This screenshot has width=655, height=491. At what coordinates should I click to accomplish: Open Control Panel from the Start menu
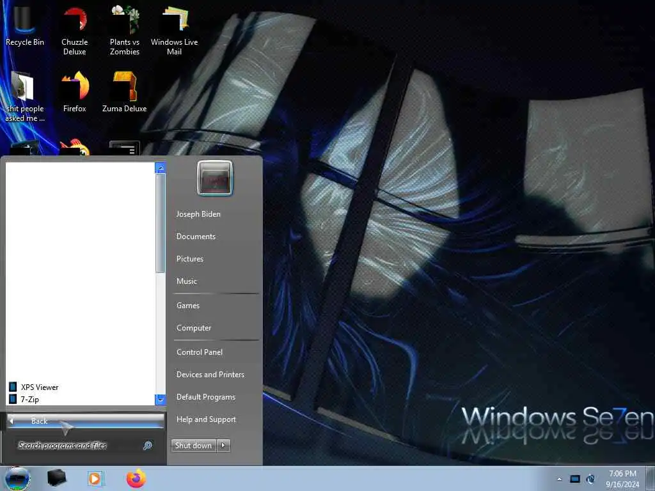point(200,352)
